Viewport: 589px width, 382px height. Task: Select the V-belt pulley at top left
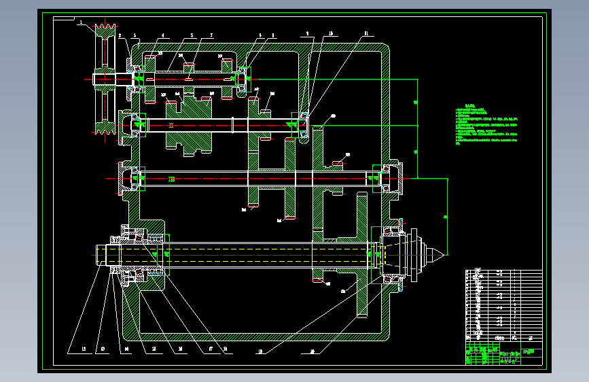pyautogui.click(x=105, y=80)
